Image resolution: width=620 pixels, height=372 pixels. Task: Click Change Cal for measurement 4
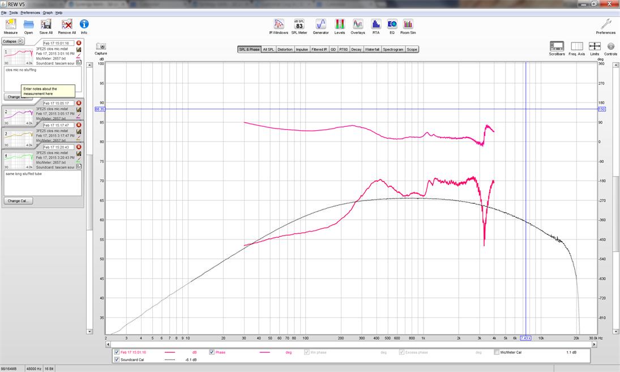(x=18, y=201)
